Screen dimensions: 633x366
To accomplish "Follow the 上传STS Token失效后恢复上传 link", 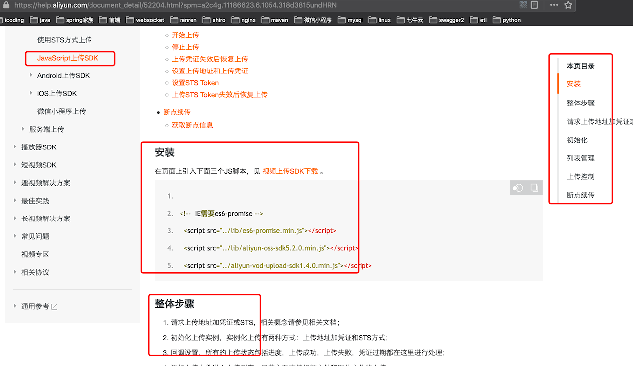I will [x=220, y=95].
